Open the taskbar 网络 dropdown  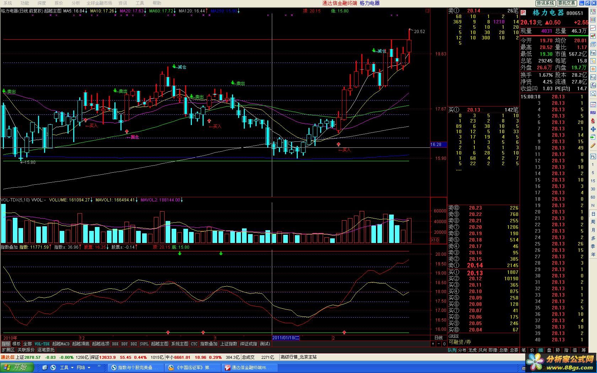(84, 367)
